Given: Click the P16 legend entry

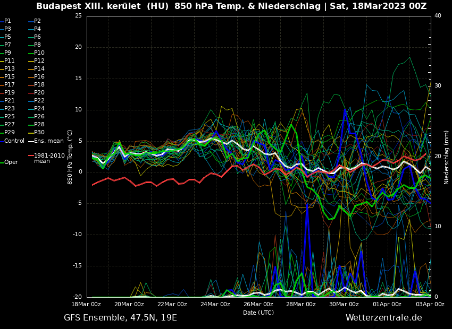Looking at the screenshot, I should pos(39,77).
